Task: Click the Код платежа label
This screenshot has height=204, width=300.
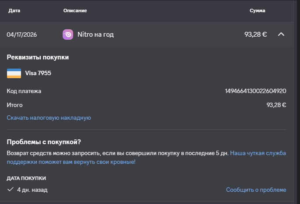Action: coord(24,91)
